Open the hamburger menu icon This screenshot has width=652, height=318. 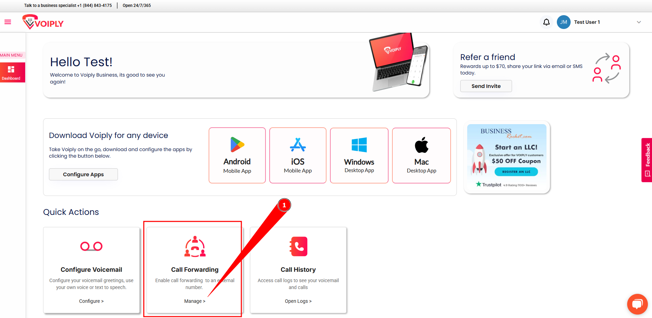click(x=8, y=22)
